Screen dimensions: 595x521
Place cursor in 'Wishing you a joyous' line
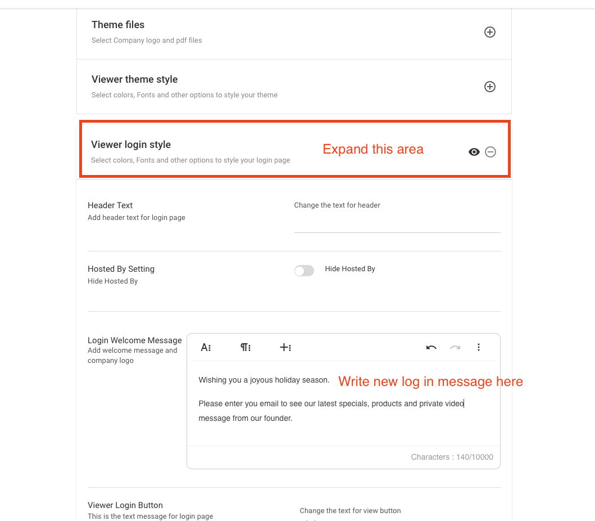(264, 380)
